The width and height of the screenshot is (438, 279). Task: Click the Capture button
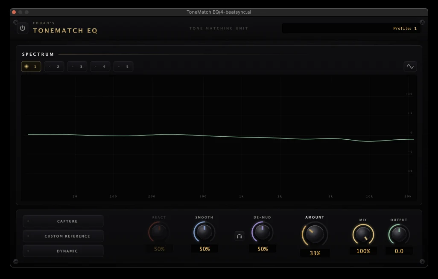(x=63, y=221)
